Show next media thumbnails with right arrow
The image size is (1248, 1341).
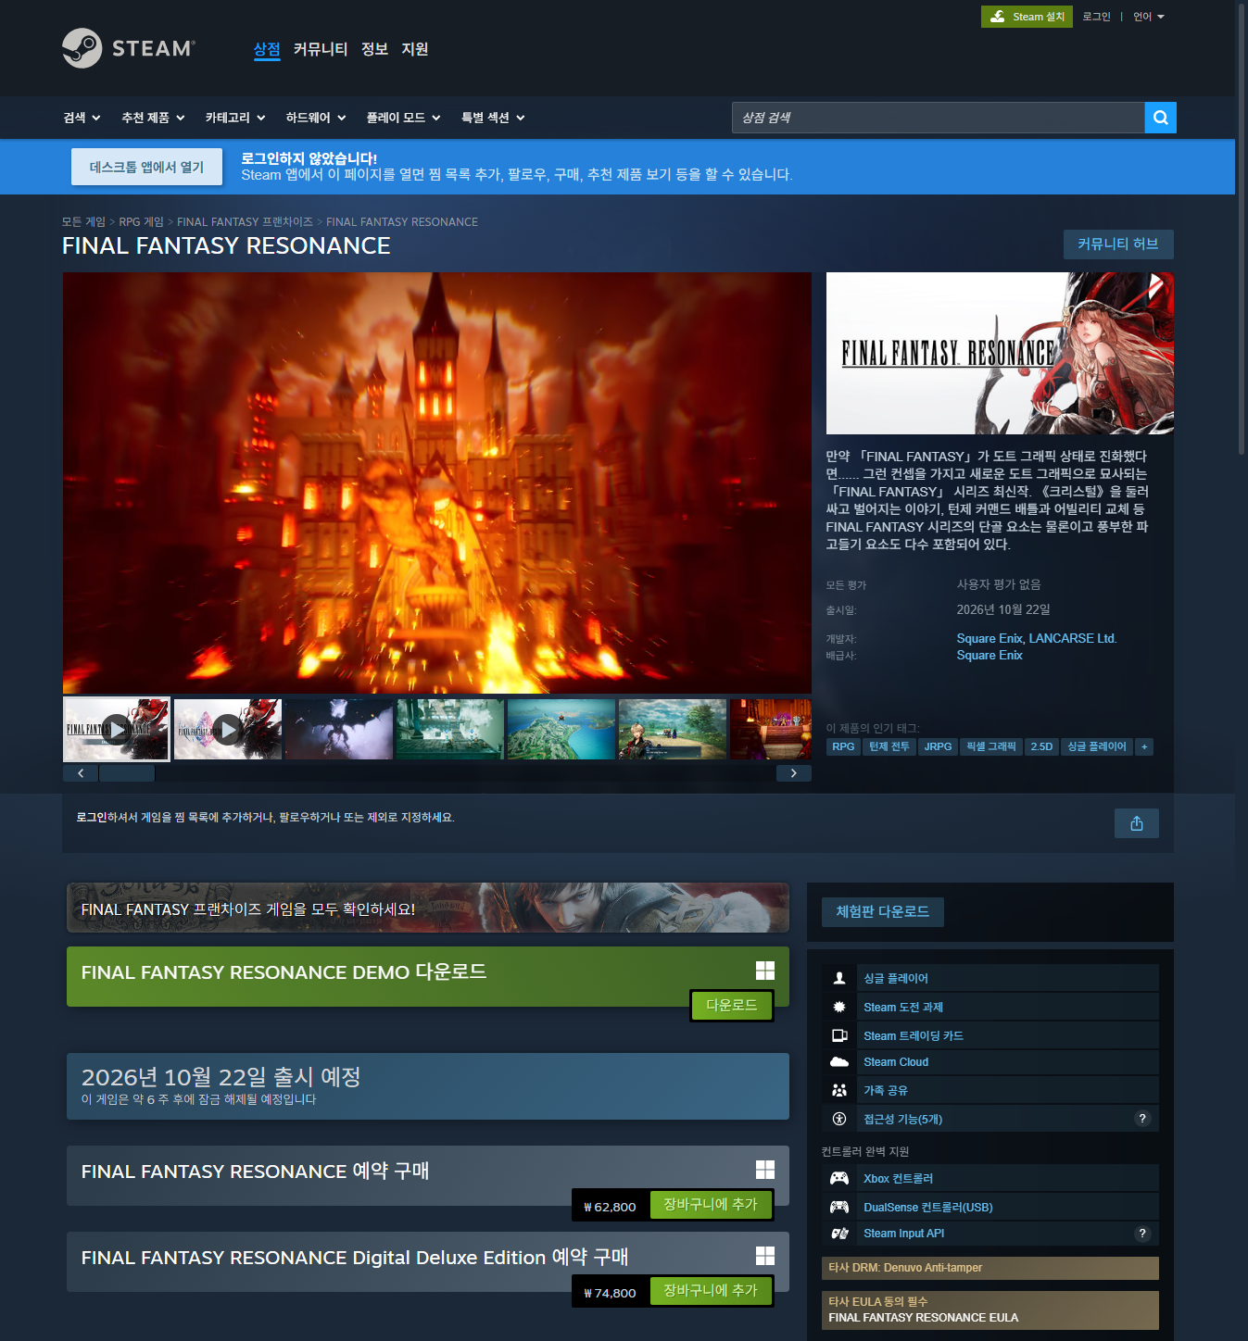[794, 773]
